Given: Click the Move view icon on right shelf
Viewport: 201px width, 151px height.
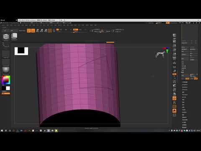Looking at the screenshot, I should tap(174, 86).
